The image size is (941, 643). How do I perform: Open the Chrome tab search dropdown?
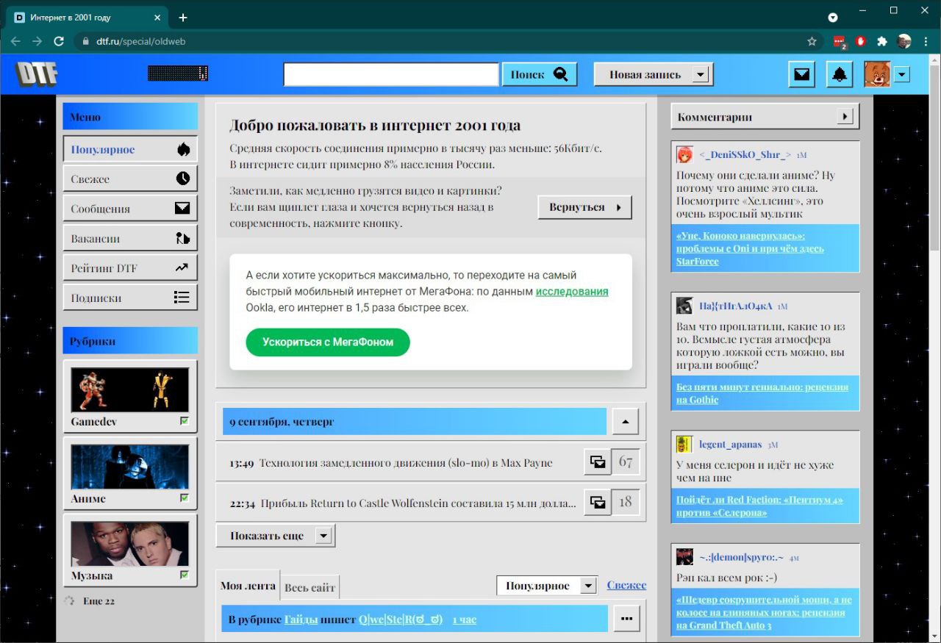point(833,17)
